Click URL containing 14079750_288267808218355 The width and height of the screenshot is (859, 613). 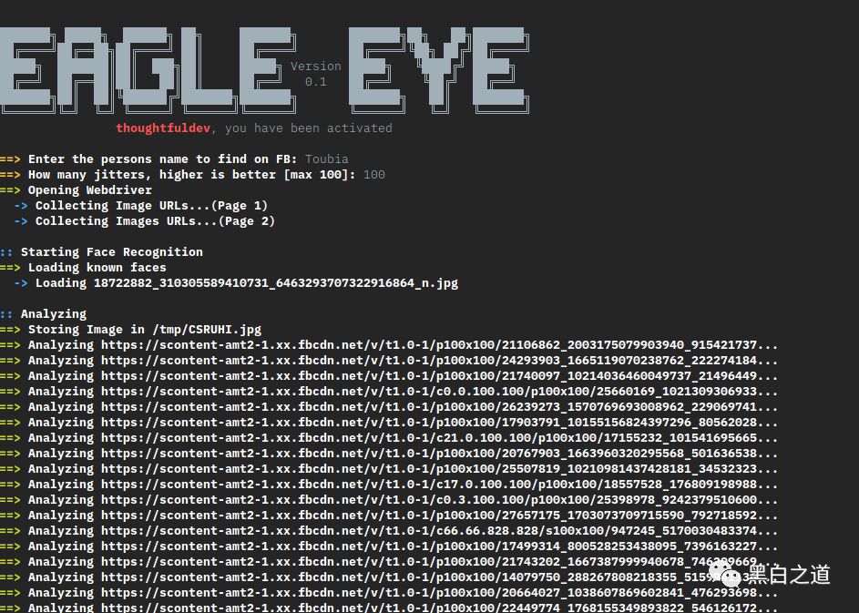439,577
